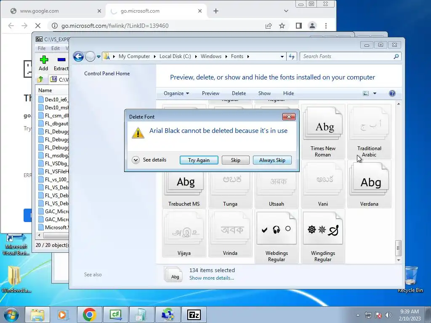The height and width of the screenshot is (323, 431).
Task: Select the Vrinda font
Action: coord(230,233)
